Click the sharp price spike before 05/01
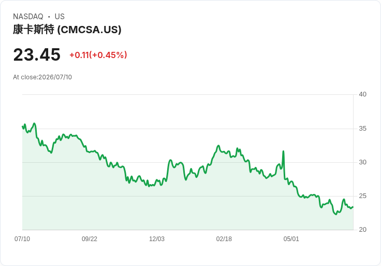 283,151
